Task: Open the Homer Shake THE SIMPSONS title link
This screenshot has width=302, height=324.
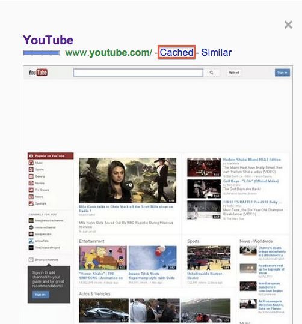Action: pyautogui.click(x=101, y=275)
